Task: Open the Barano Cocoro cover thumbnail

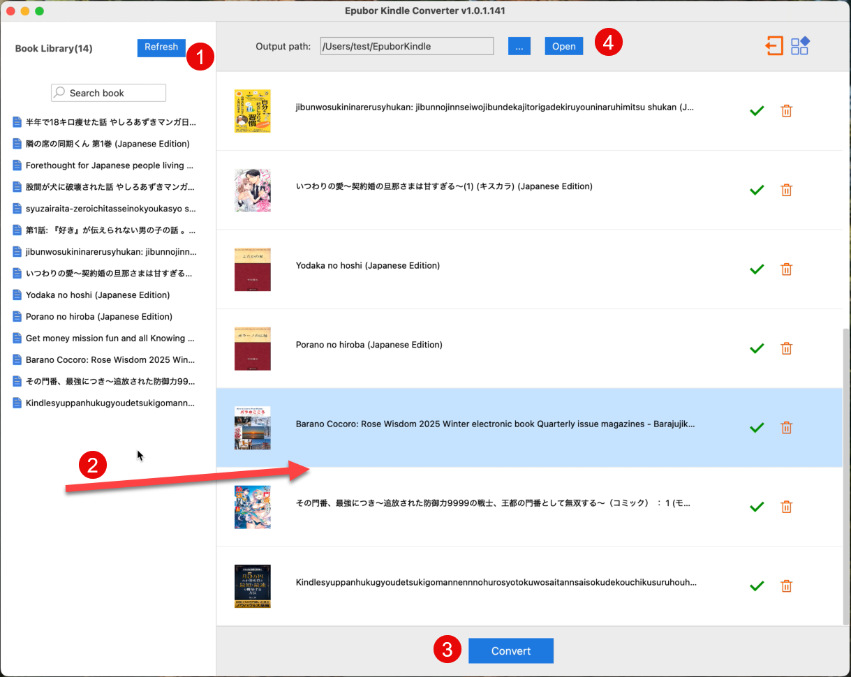Action: 253,428
